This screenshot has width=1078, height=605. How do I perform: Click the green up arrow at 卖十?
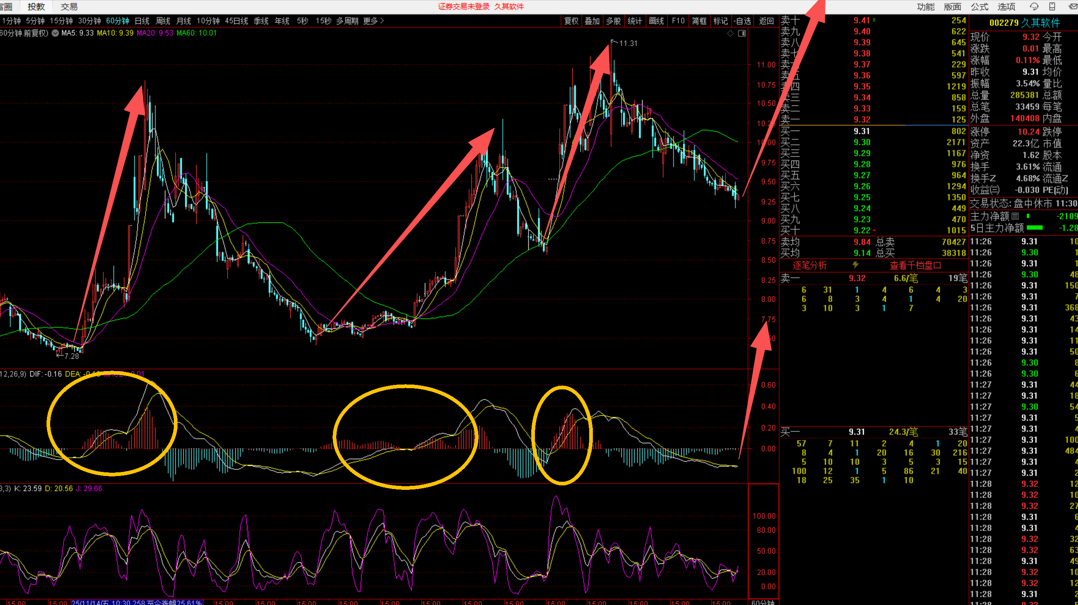tap(874, 20)
